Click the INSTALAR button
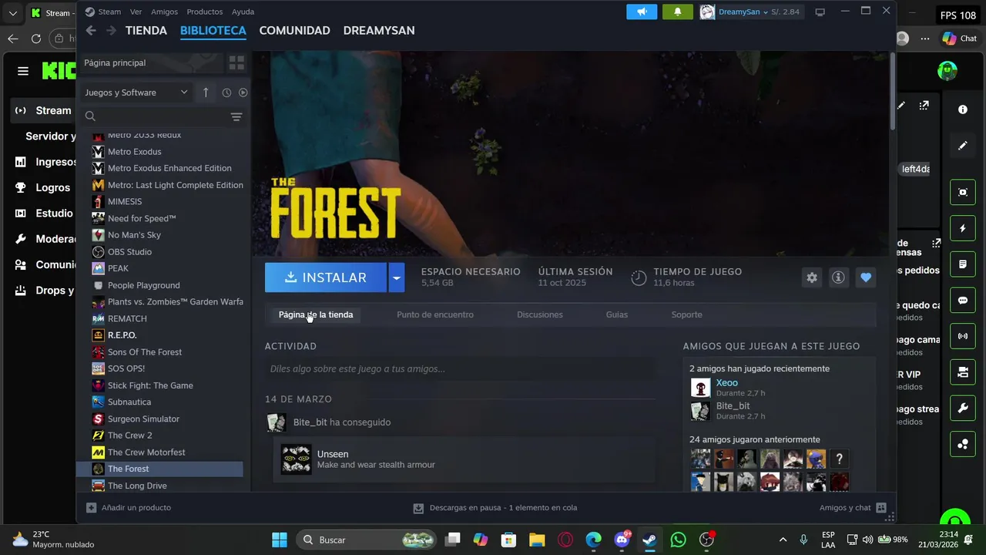This screenshot has width=986, height=555. click(x=326, y=277)
